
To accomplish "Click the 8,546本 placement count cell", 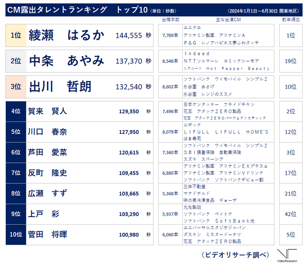I will [x=170, y=61].
